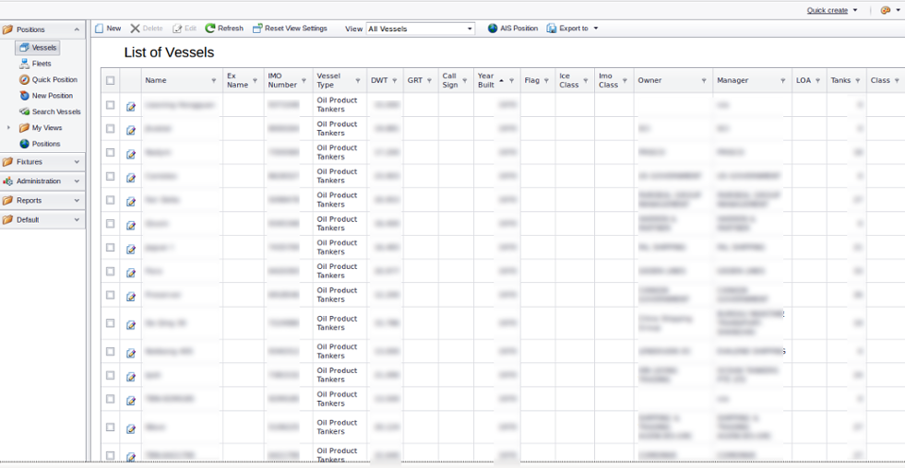Expand the Fixtures sidebar section

(x=77, y=162)
